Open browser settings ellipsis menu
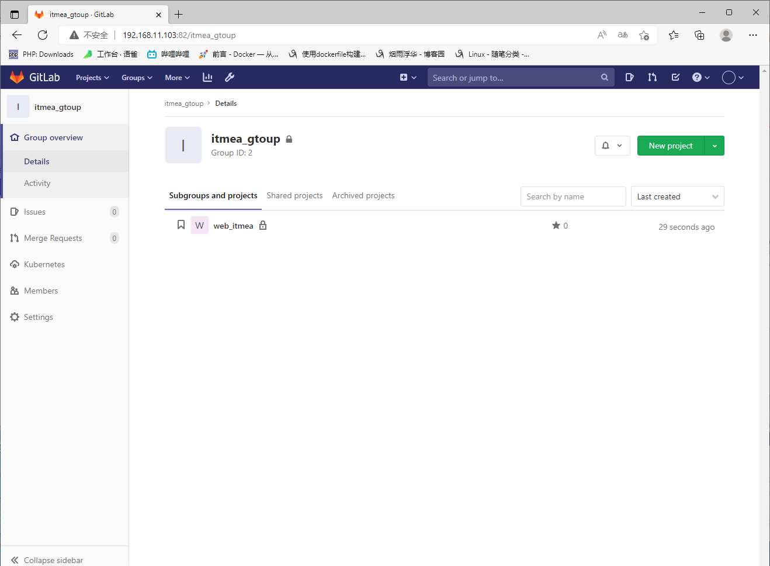 (753, 35)
